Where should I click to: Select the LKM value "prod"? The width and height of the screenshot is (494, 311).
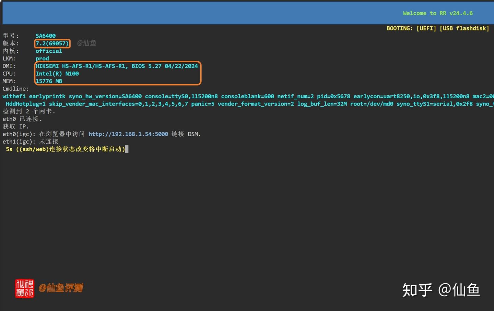(x=42, y=59)
